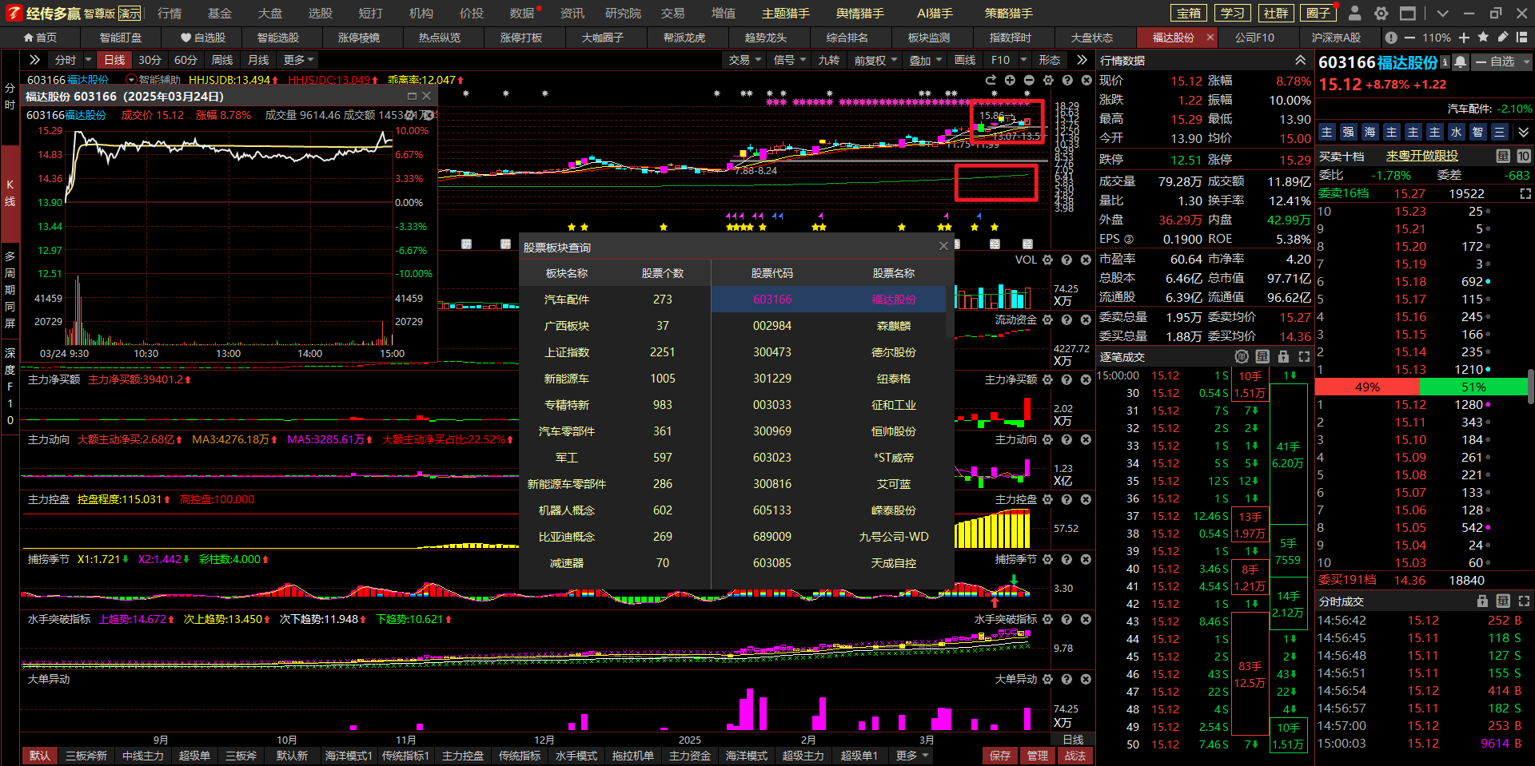The height and width of the screenshot is (766, 1535).
Task: Remove indicator with minus icon above main chart
Action: 1029,80
